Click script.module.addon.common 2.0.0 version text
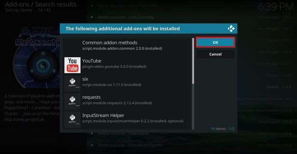The width and height of the screenshot is (297, 154). pos(122,49)
